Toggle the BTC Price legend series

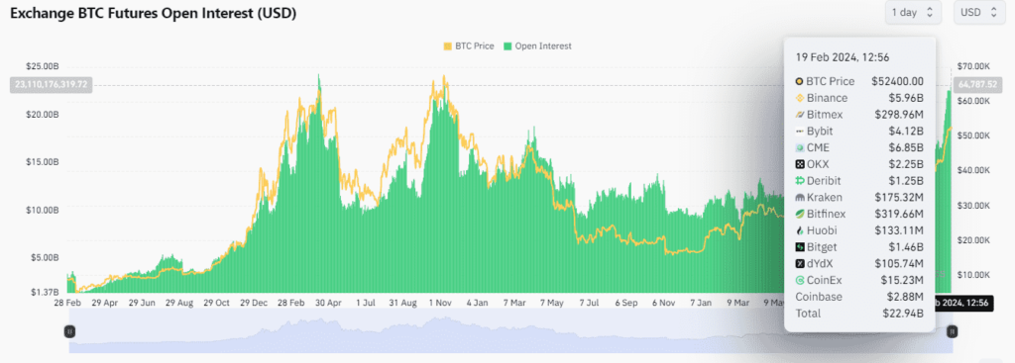point(469,45)
